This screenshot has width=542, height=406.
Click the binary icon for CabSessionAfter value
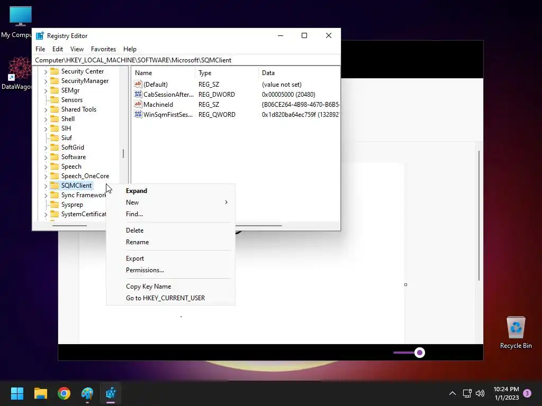138,94
